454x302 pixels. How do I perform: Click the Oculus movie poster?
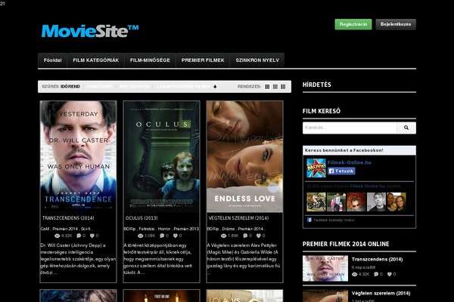[x=162, y=156]
